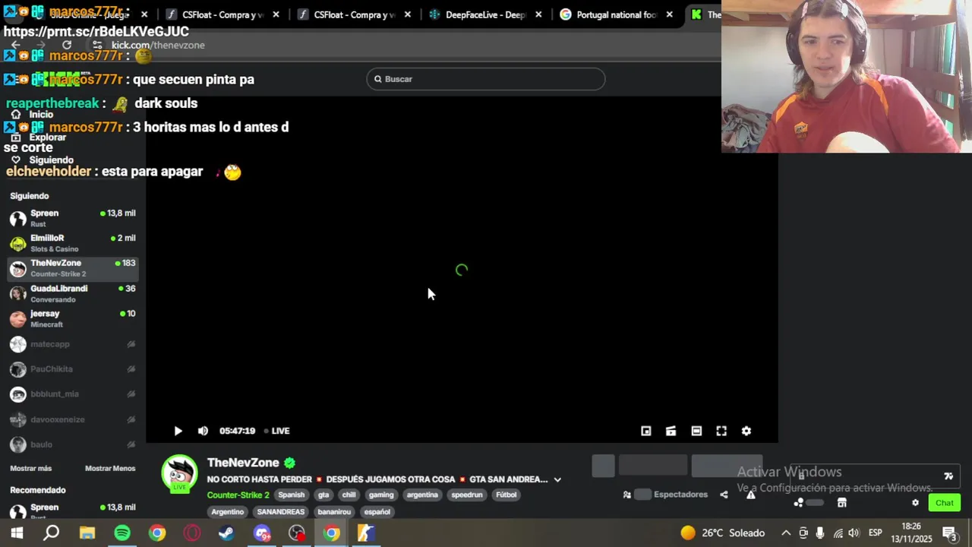Mute the stream volume speaker icon
Screen dimensions: 972x547
tap(203, 431)
